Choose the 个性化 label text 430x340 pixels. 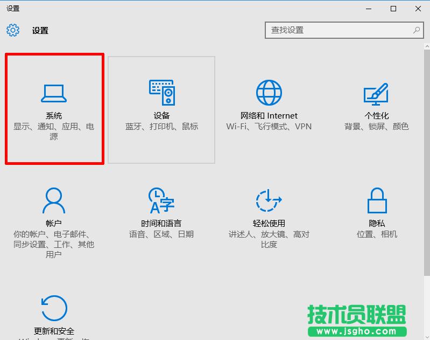tap(377, 116)
